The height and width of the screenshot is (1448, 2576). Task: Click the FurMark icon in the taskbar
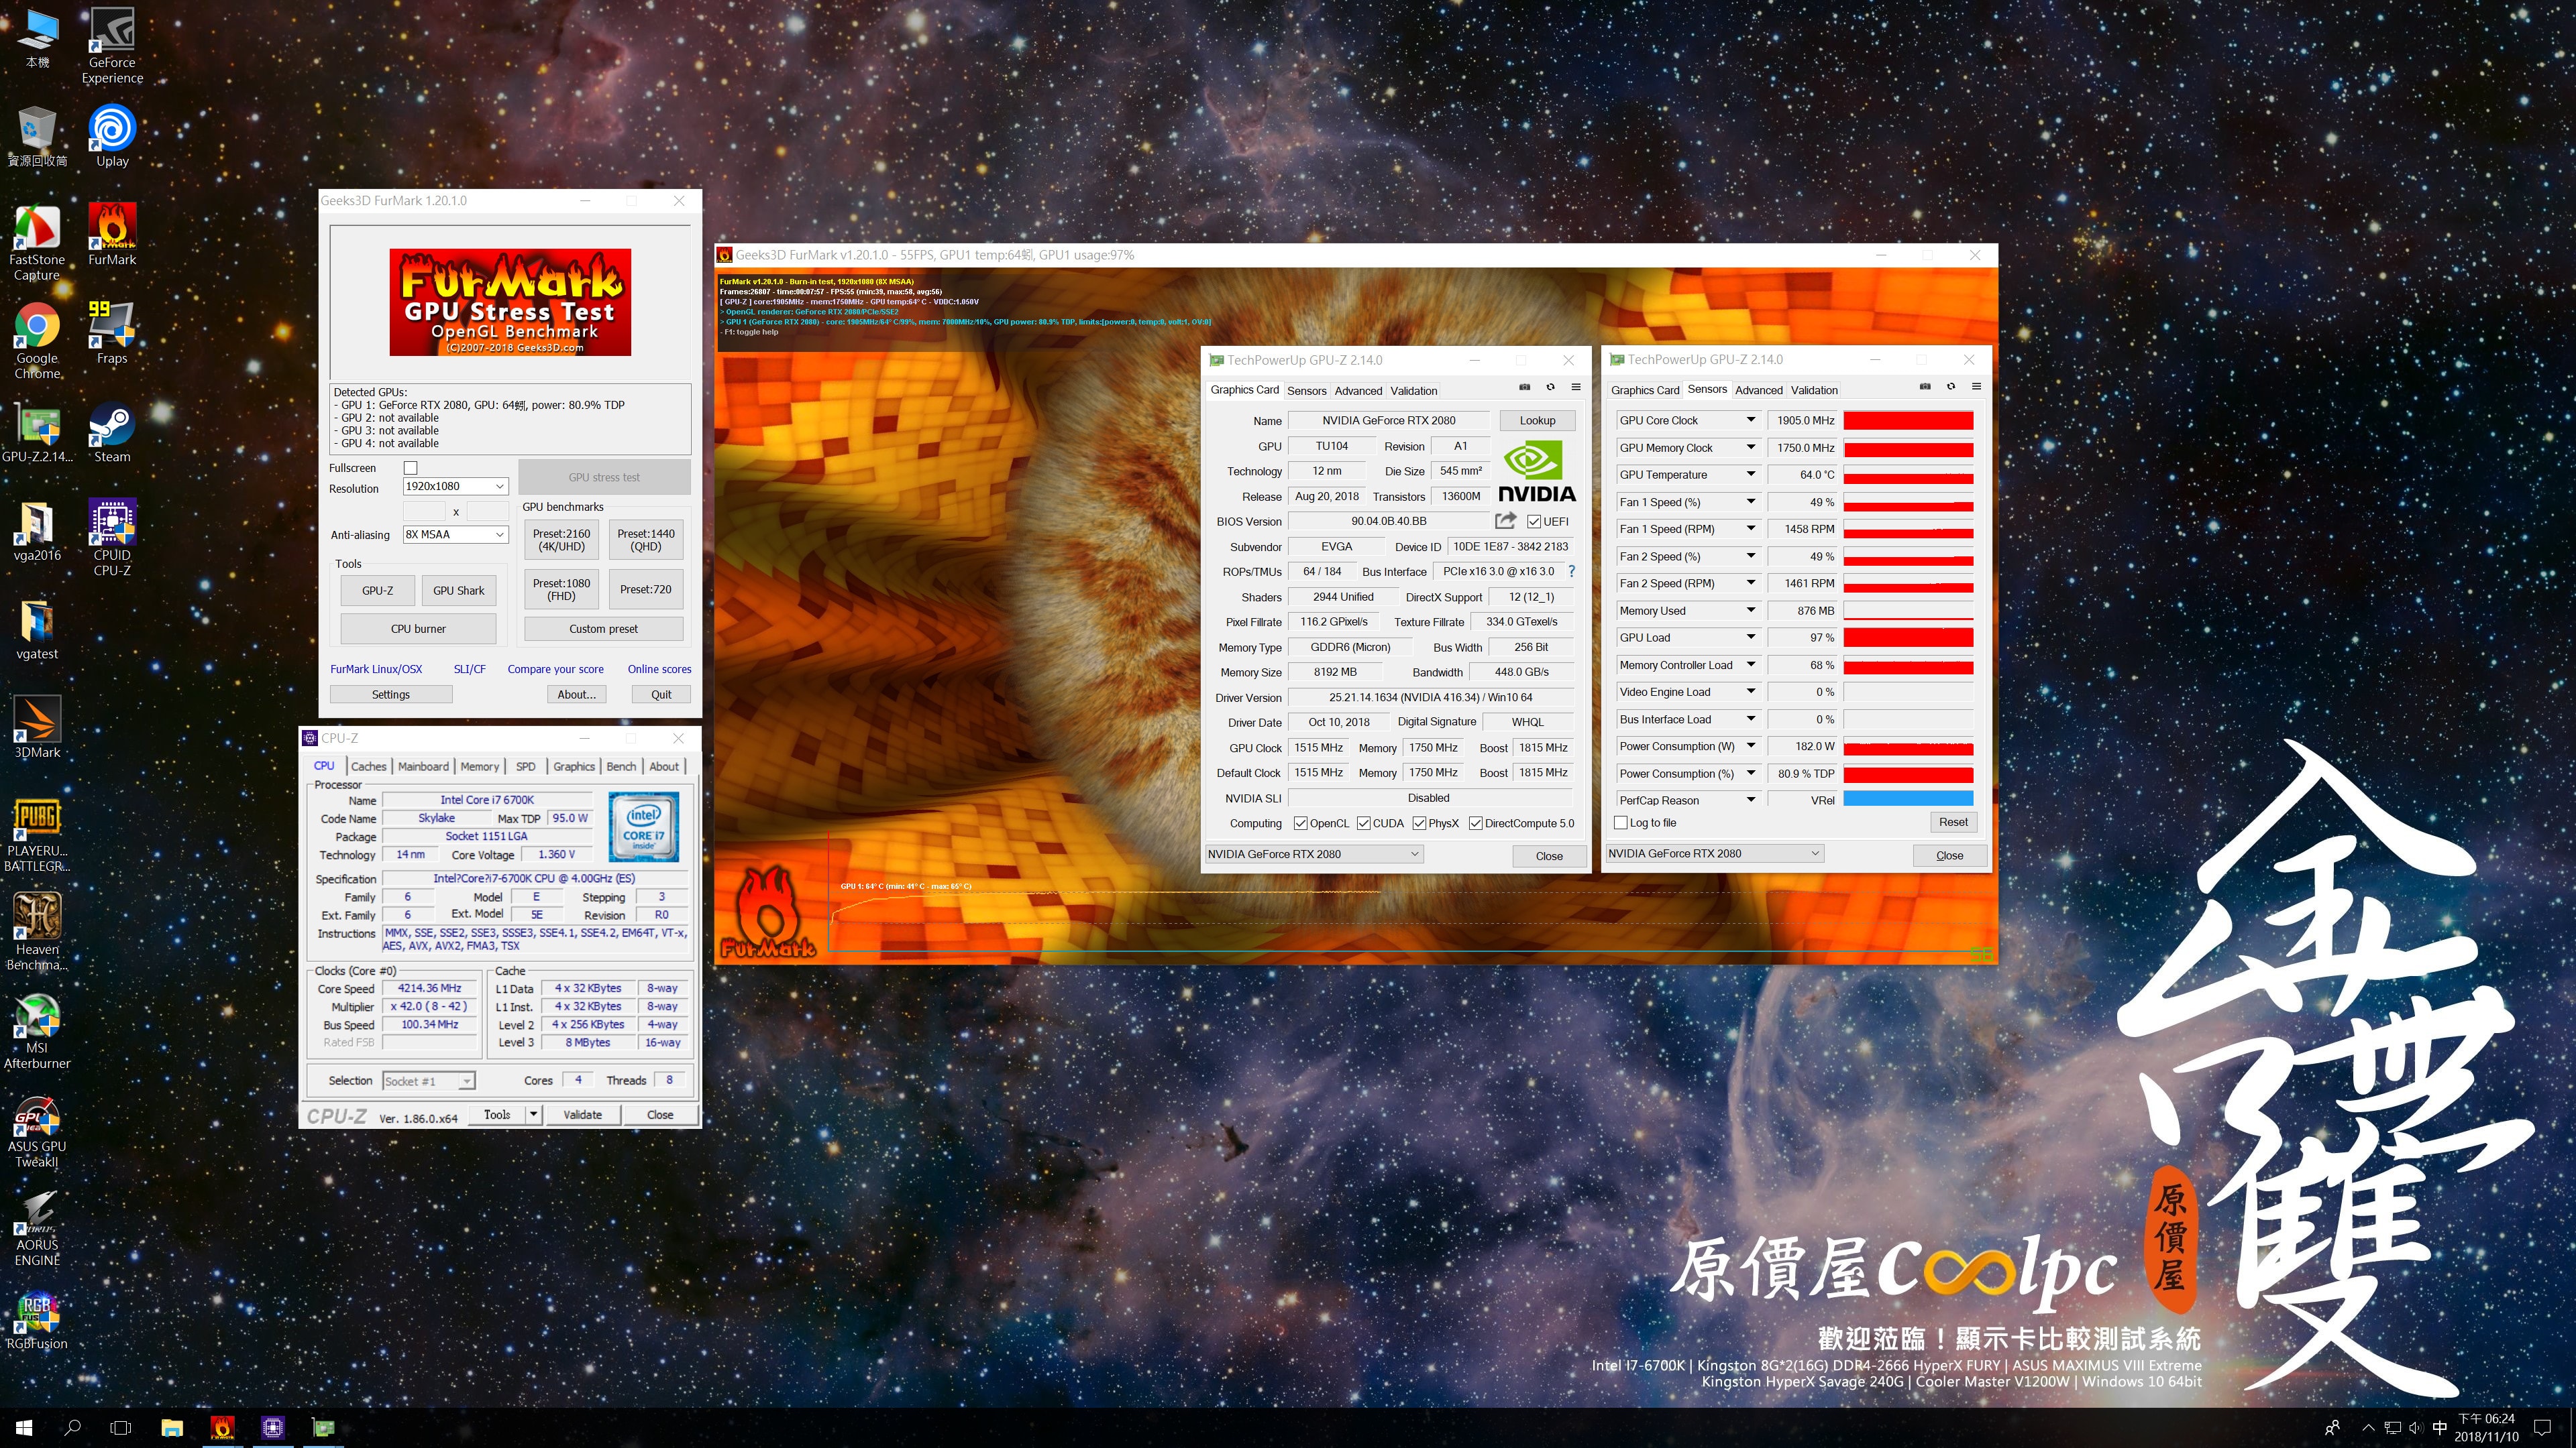222,1427
